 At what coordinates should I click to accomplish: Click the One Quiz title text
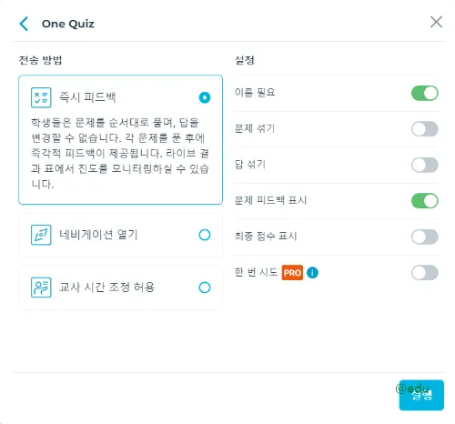(68, 24)
